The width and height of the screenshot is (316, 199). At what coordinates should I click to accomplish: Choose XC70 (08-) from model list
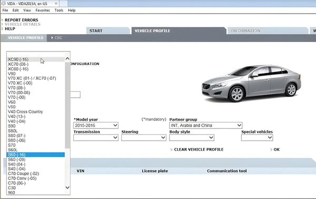click(36, 64)
